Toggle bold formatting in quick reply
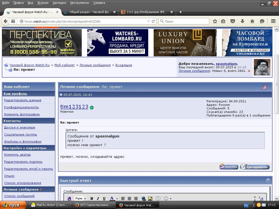This screenshot has height=209, width=279. click(92, 199)
